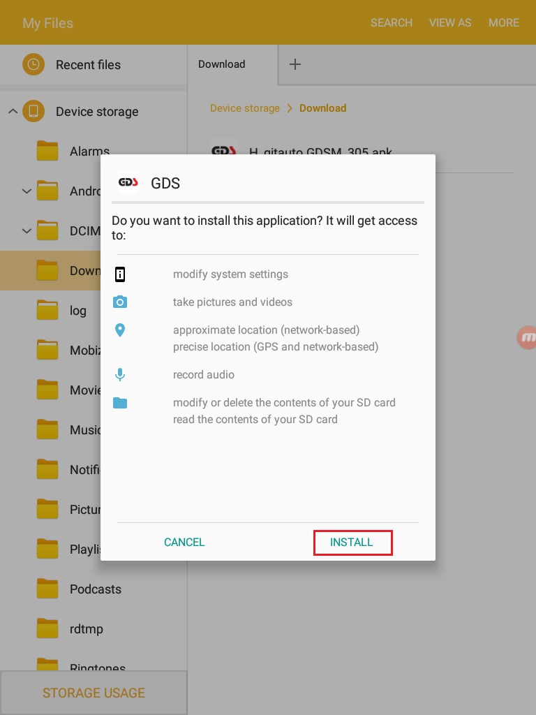Open the GDSM apk file entry

362,152
